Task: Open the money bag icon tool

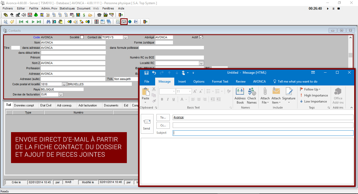Action: 36,15
